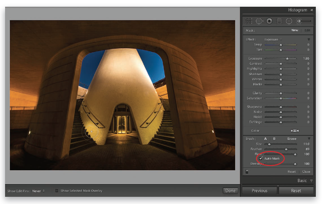Click the Previous button
Image resolution: width=323 pixels, height=204 pixels.
coord(259,191)
